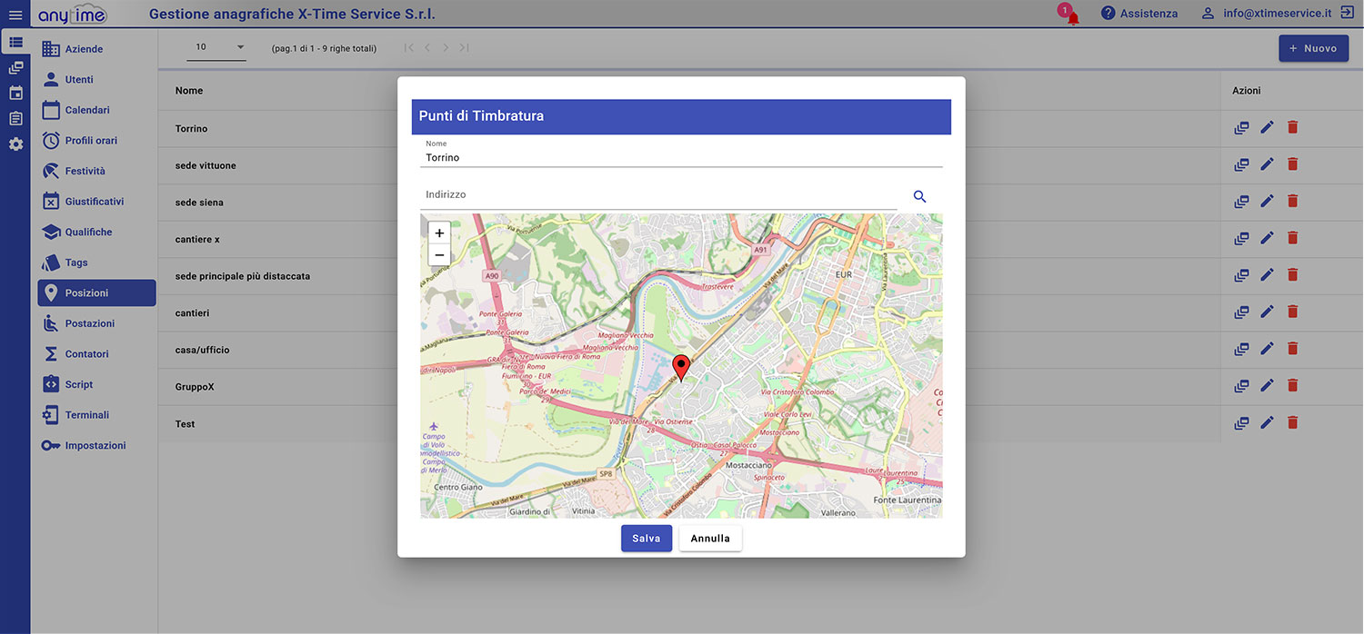Click Annulla to cancel the dialog
This screenshot has width=1364, height=634.
point(710,539)
